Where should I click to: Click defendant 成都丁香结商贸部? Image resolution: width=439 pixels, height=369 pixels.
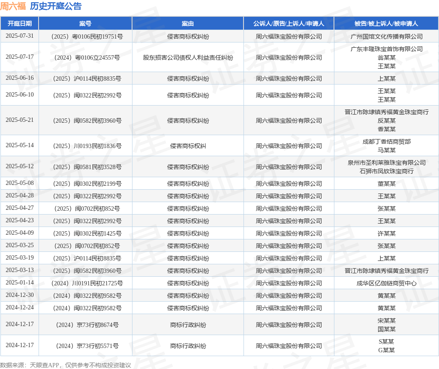pyautogui.click(x=386, y=142)
